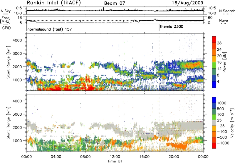Click the grey segment of velocity colorbar
Viewport: 235px width, 163px height.
pyautogui.click(x=214, y=123)
